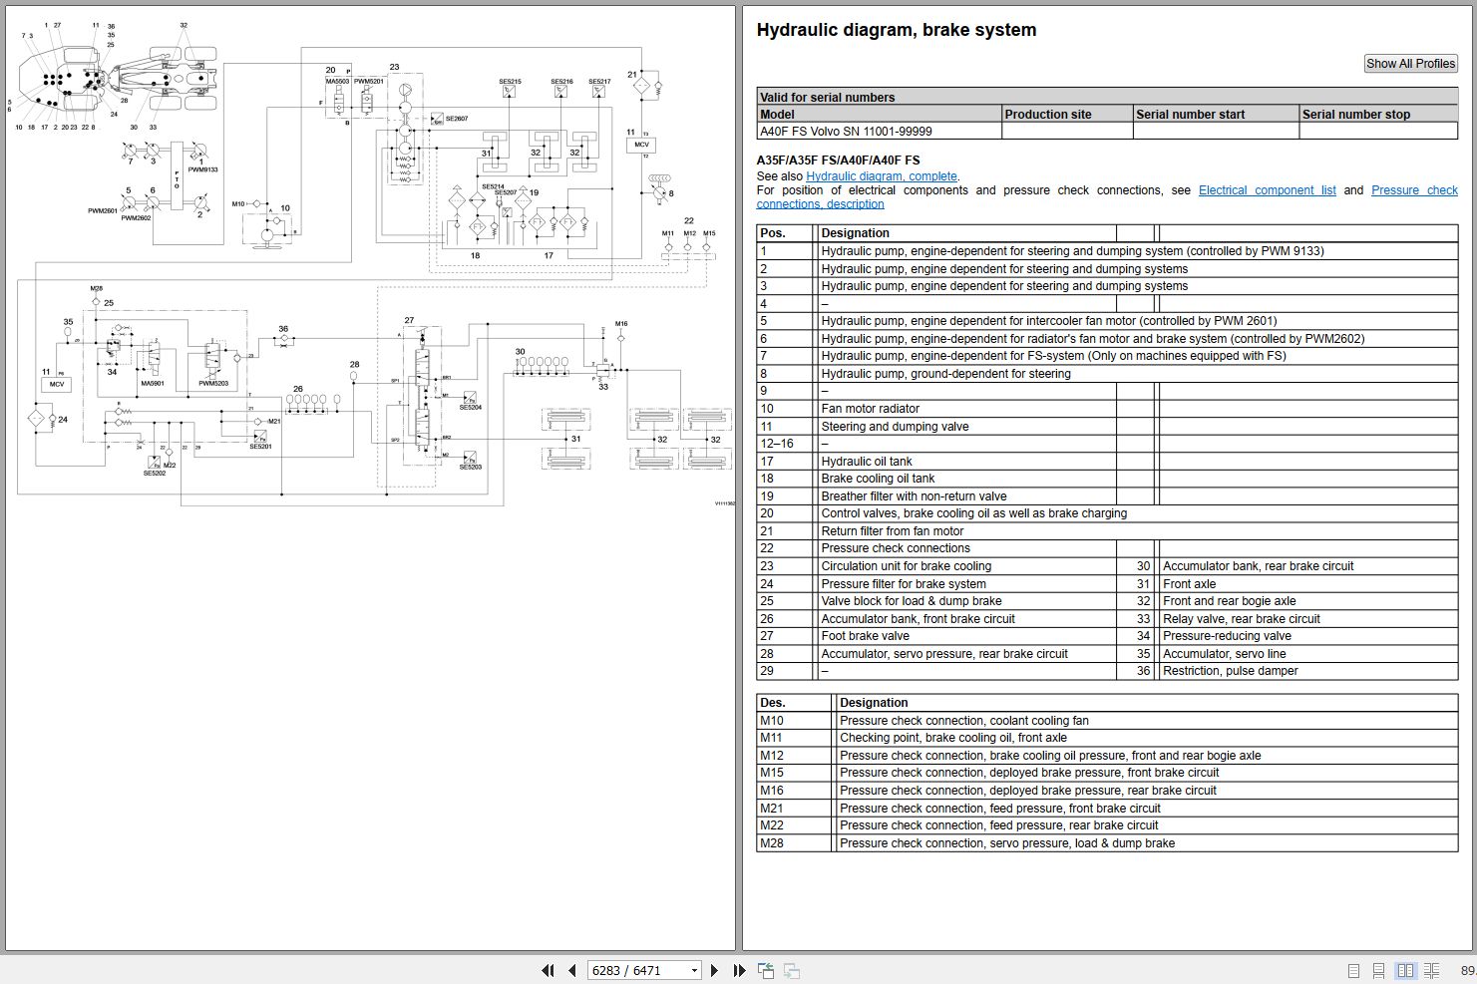
Task: Click the go forward view icon
Action: 792,970
